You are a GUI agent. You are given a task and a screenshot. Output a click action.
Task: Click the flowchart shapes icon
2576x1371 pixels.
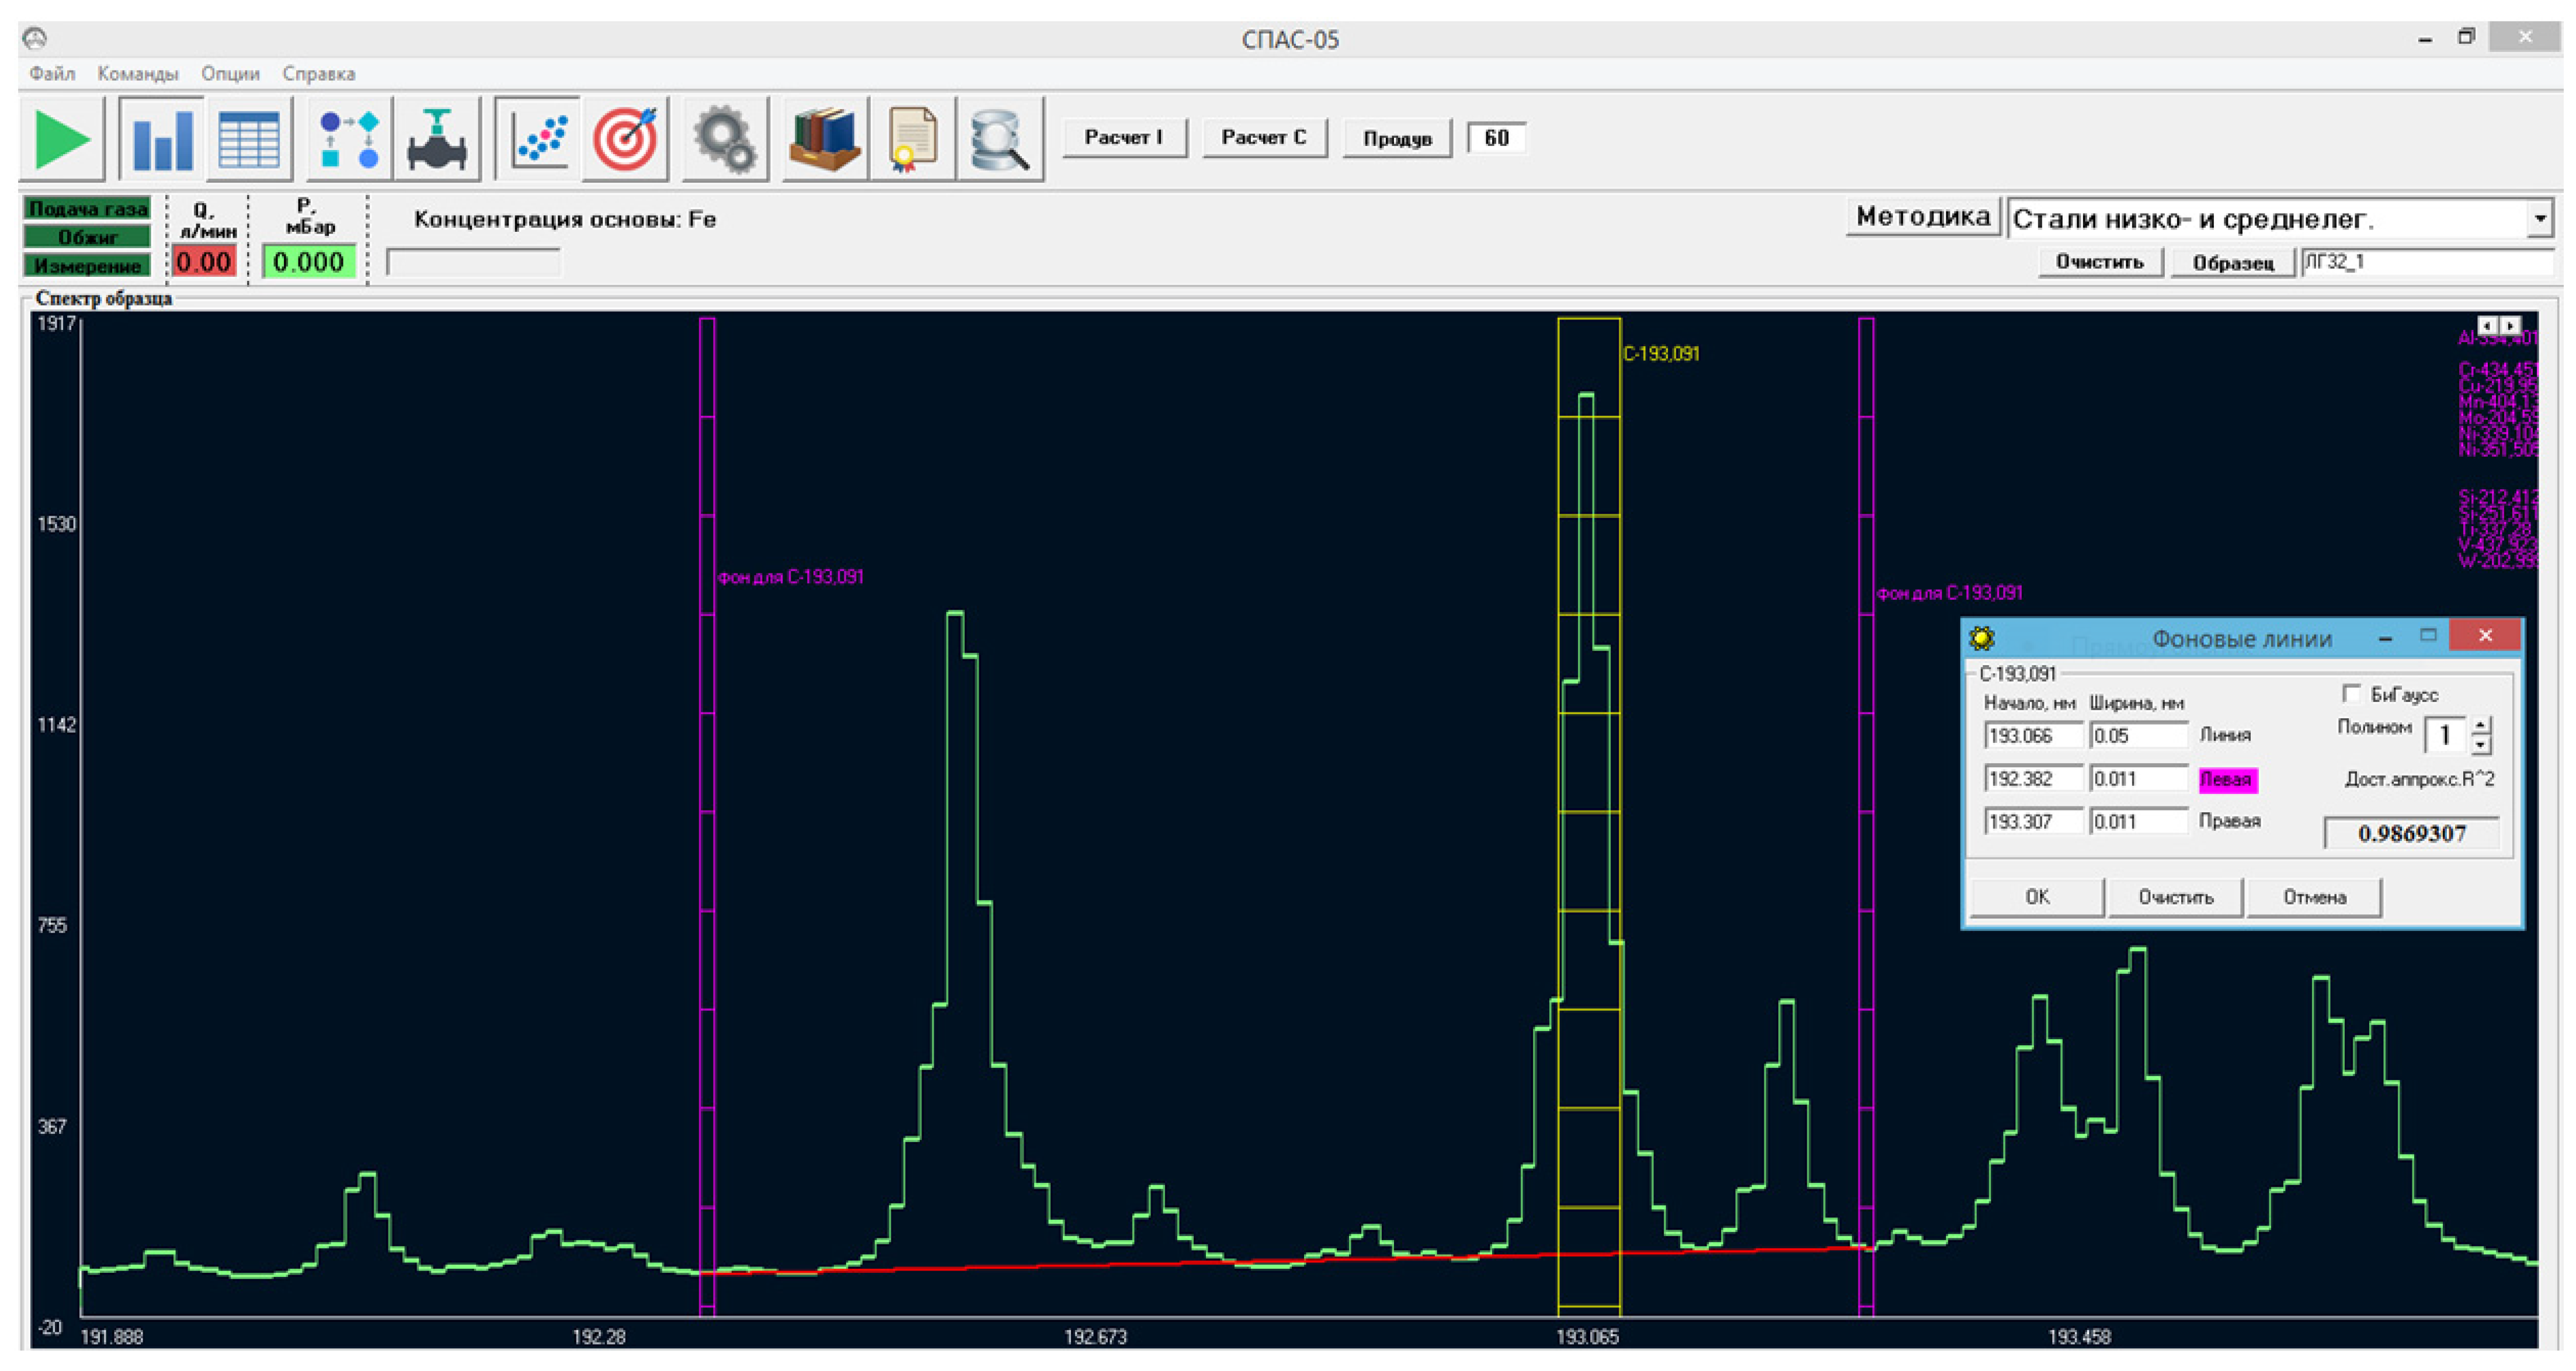tap(349, 139)
